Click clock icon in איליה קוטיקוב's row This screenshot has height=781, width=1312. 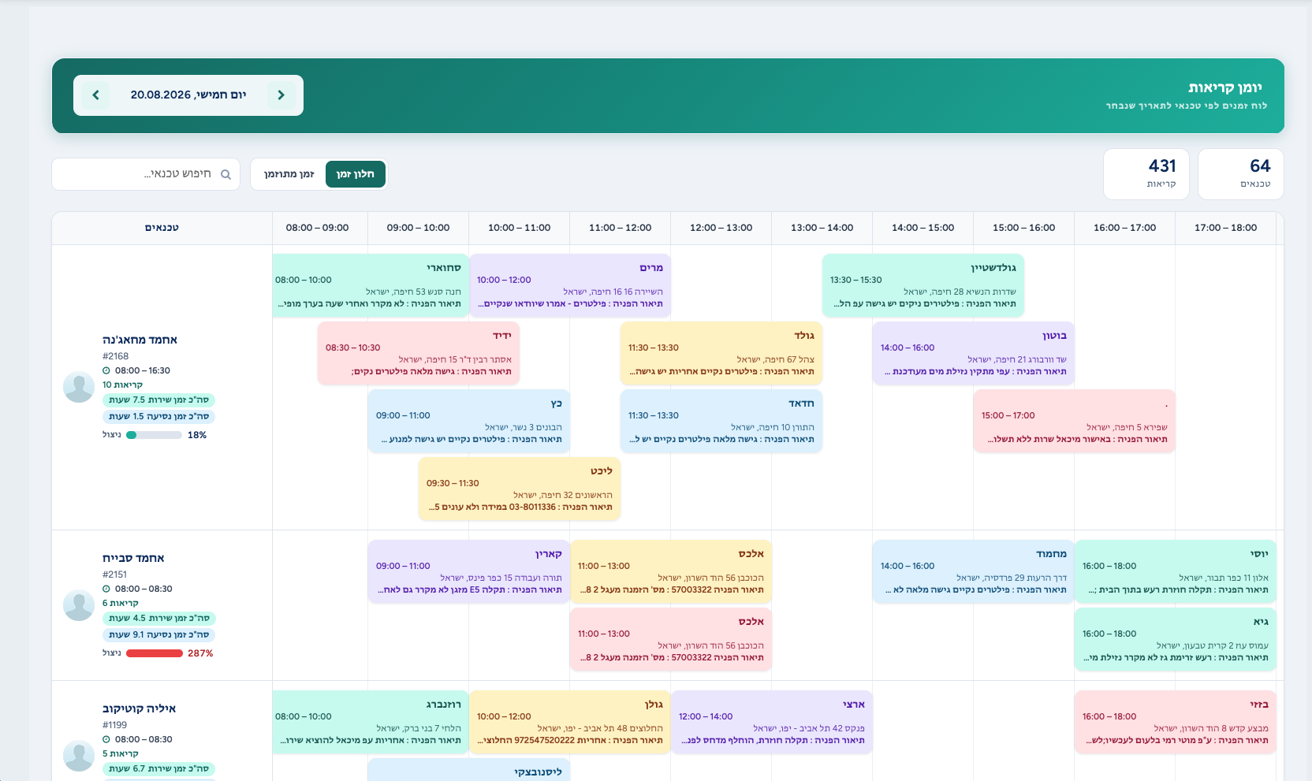click(106, 739)
